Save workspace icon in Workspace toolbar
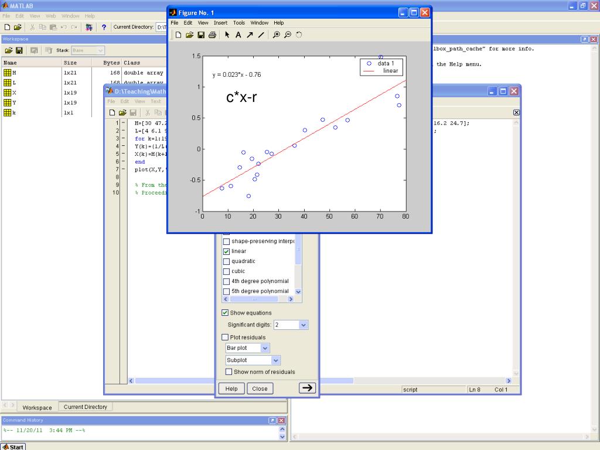 [x=19, y=50]
